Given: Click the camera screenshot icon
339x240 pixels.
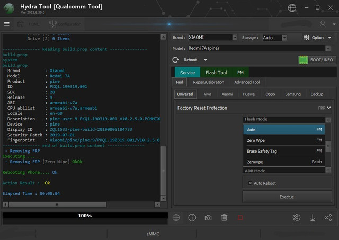Looking at the screenshot, I should click(x=208, y=218).
